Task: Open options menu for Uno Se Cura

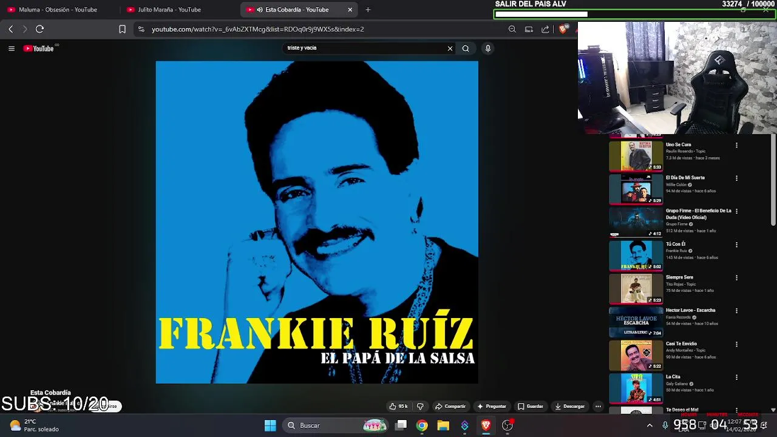Action: pos(736,145)
